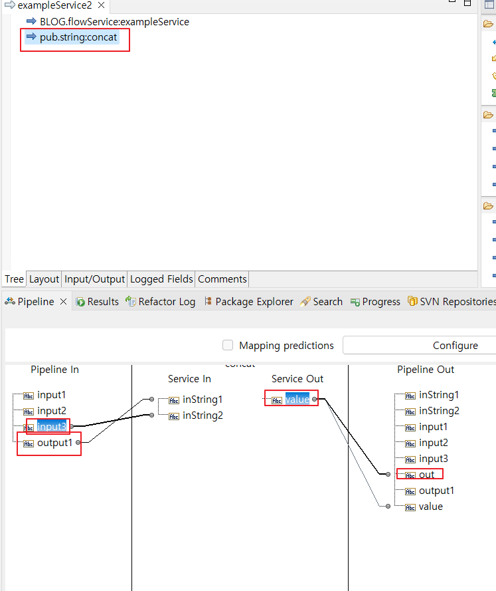Click the maximize editor icon at the editor top right
This screenshot has width=496, height=591.
467,3
